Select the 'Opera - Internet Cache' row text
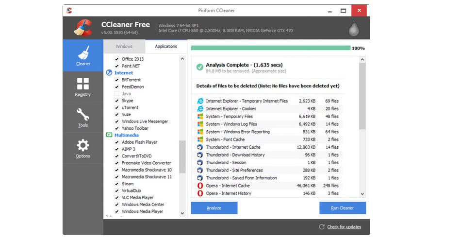Image resolution: width=461 pixels, height=243 pixels. [228, 186]
